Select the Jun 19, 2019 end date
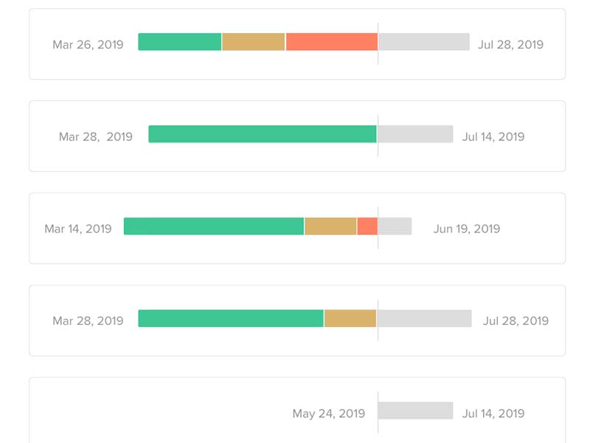590x443 pixels. 467,229
